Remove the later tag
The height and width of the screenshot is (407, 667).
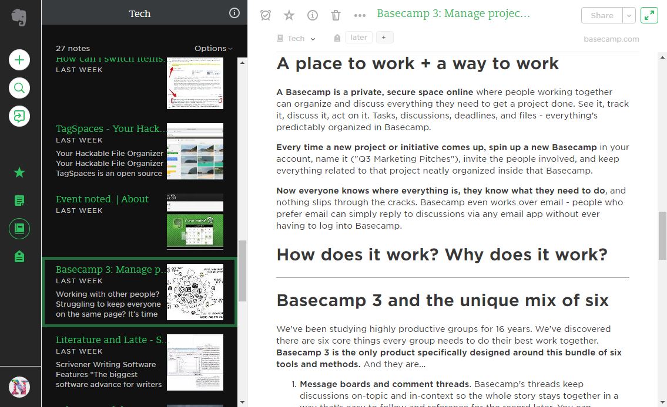pyautogui.click(x=358, y=36)
